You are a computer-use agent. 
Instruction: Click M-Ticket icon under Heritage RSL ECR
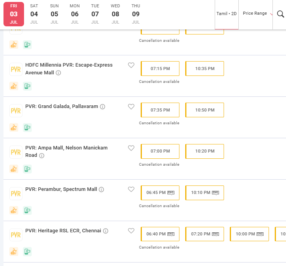coord(28,252)
